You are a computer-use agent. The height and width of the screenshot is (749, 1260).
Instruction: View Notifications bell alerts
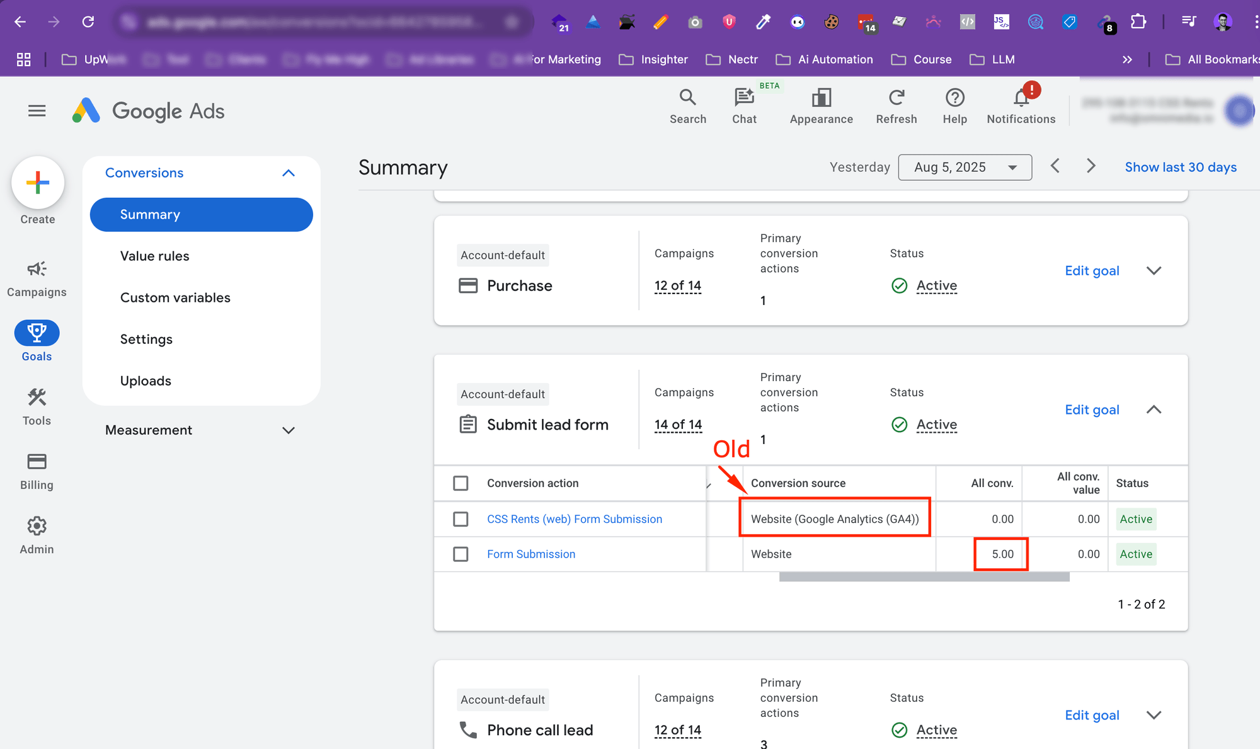pyautogui.click(x=1021, y=106)
